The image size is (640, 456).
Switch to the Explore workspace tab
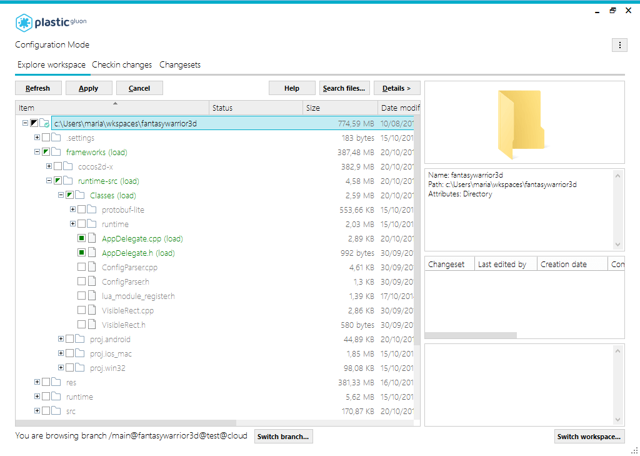point(51,64)
